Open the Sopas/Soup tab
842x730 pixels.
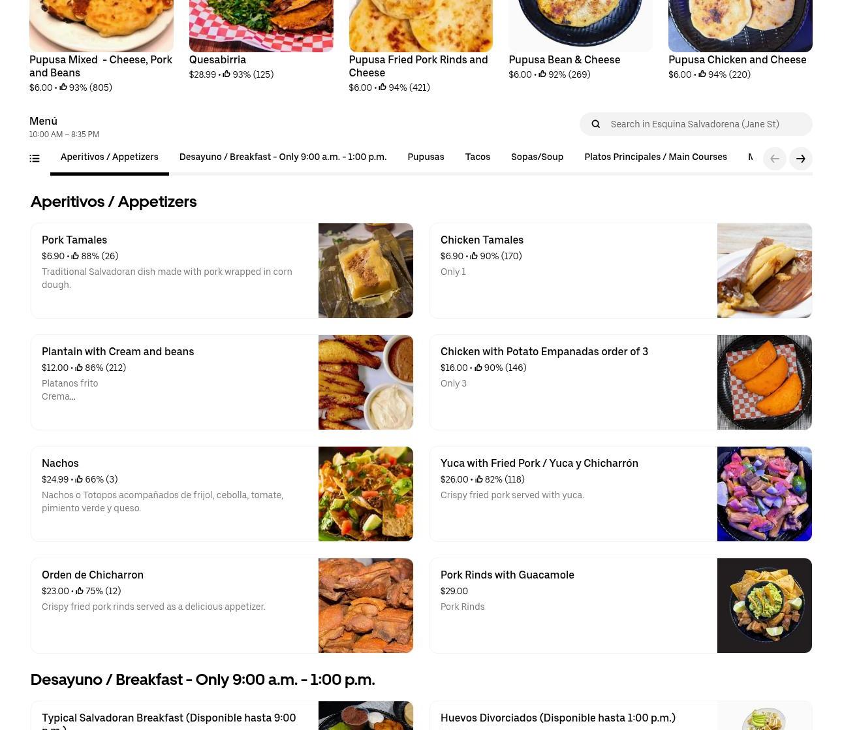tap(537, 157)
